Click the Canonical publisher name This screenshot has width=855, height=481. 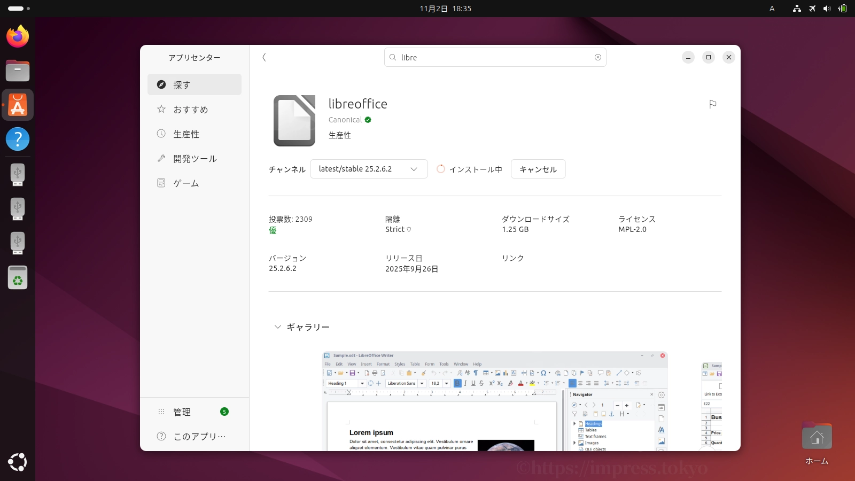pyautogui.click(x=345, y=120)
